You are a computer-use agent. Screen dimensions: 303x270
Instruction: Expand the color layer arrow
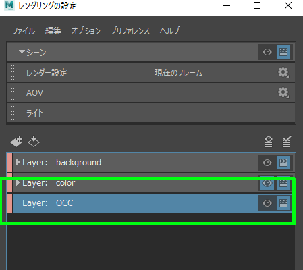tap(18, 183)
